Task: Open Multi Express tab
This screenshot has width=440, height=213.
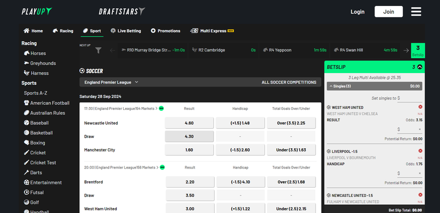Action: (212, 31)
